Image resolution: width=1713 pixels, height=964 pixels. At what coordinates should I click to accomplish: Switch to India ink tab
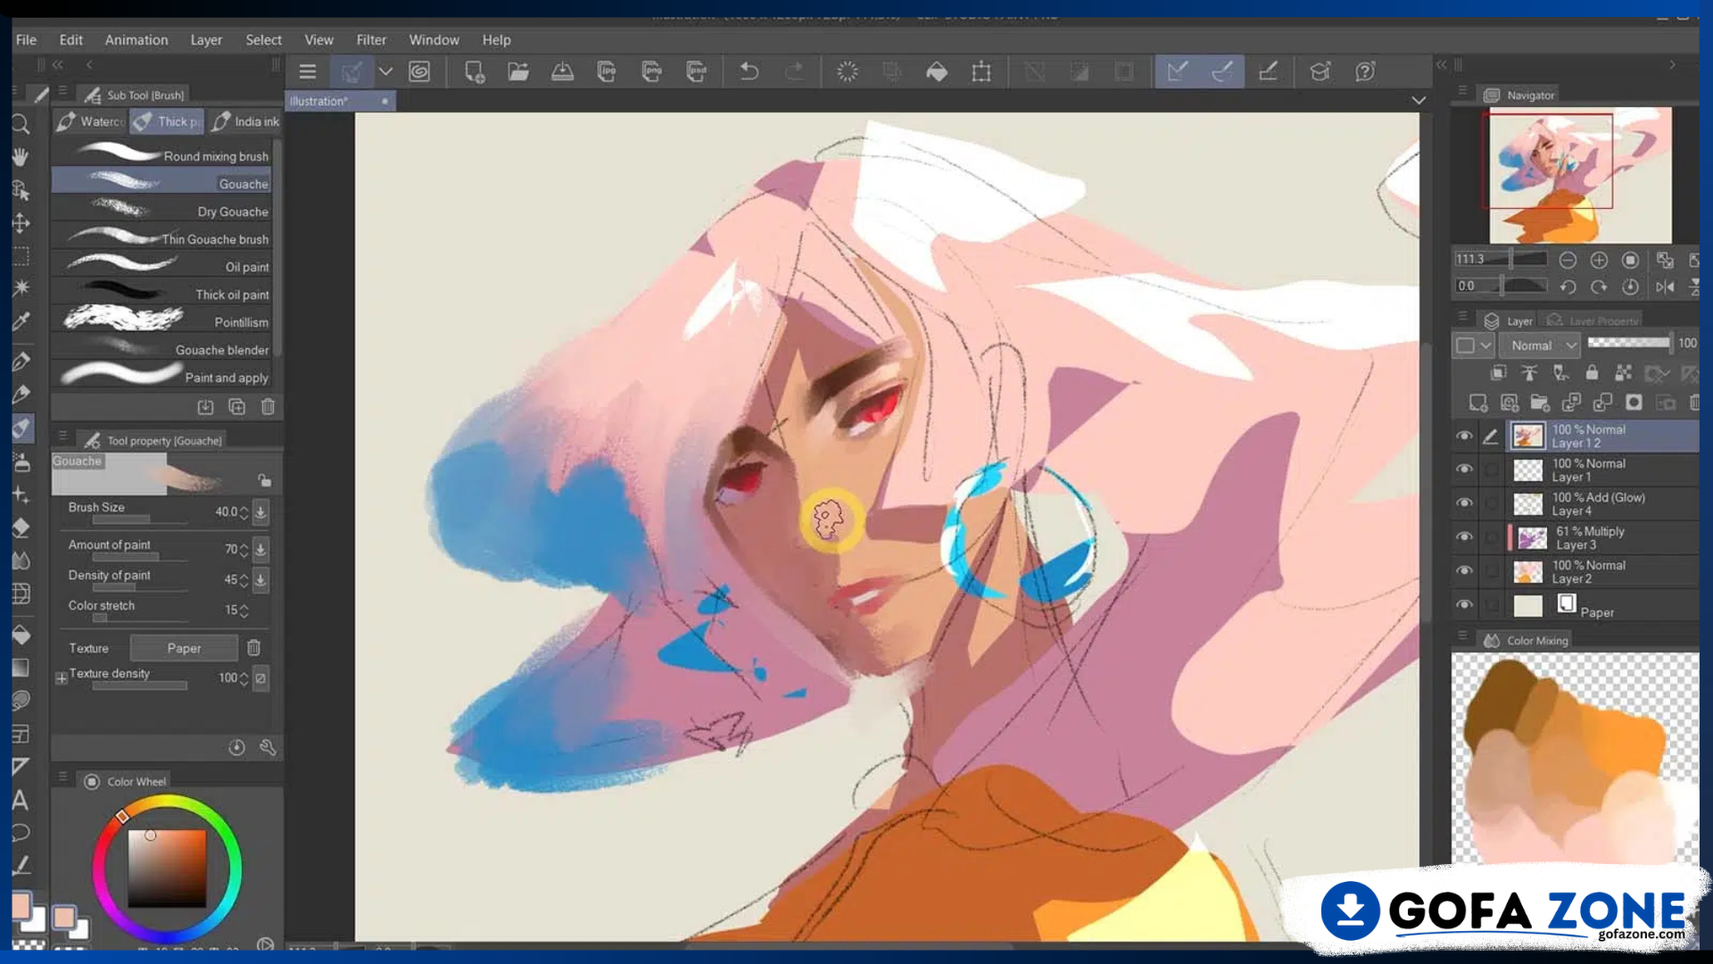click(x=244, y=121)
